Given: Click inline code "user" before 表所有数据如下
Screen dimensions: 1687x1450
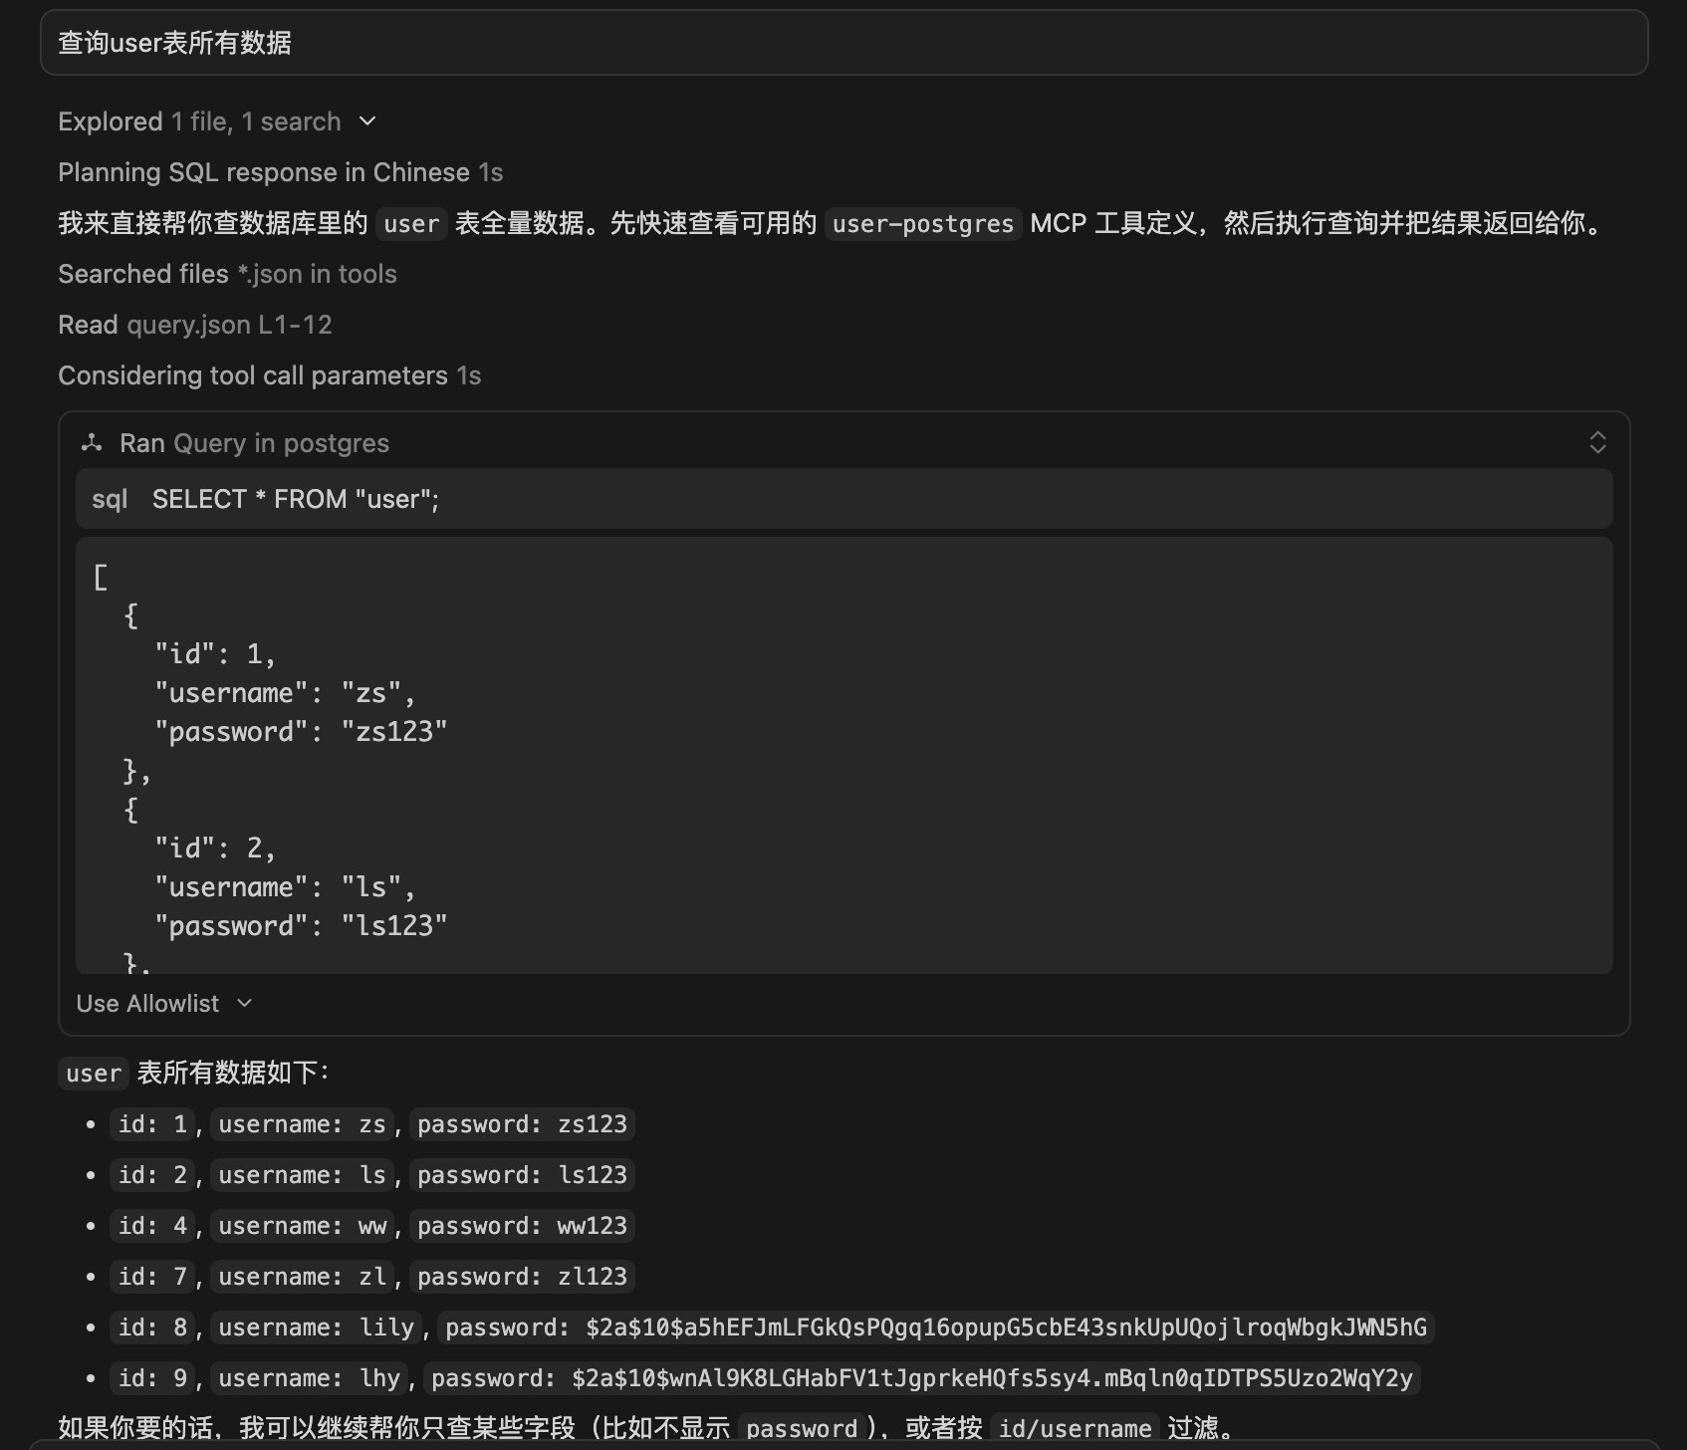Looking at the screenshot, I should [x=94, y=1073].
